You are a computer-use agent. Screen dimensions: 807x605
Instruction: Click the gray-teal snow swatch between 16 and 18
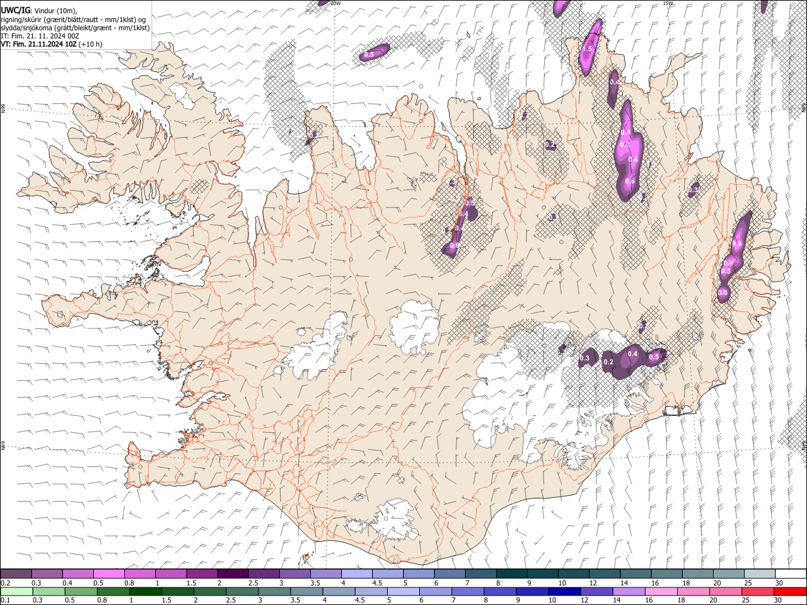(666, 573)
